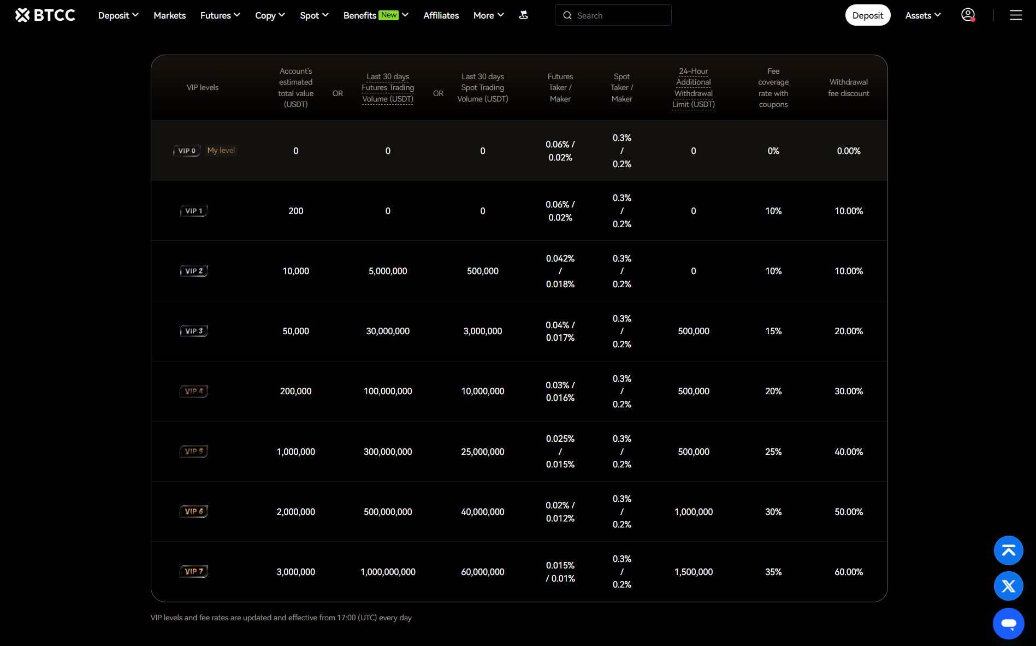Open the live chat support bubble

tap(1008, 623)
